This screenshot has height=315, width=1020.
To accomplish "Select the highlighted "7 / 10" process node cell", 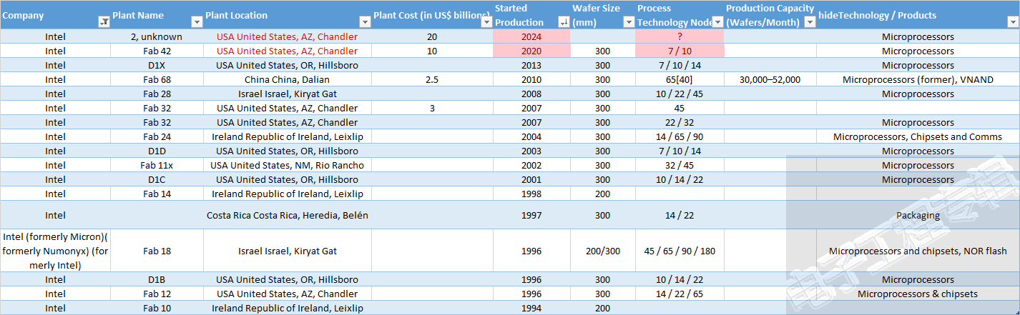I will coord(680,51).
